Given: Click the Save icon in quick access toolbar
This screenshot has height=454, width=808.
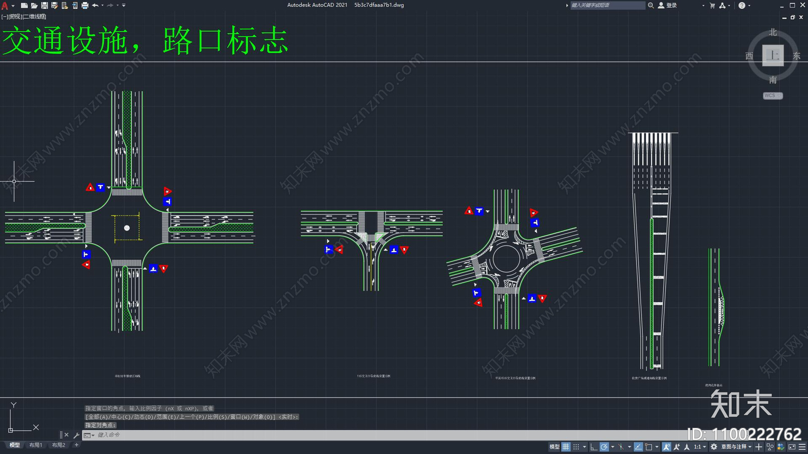Looking at the screenshot, I should coord(44,6).
